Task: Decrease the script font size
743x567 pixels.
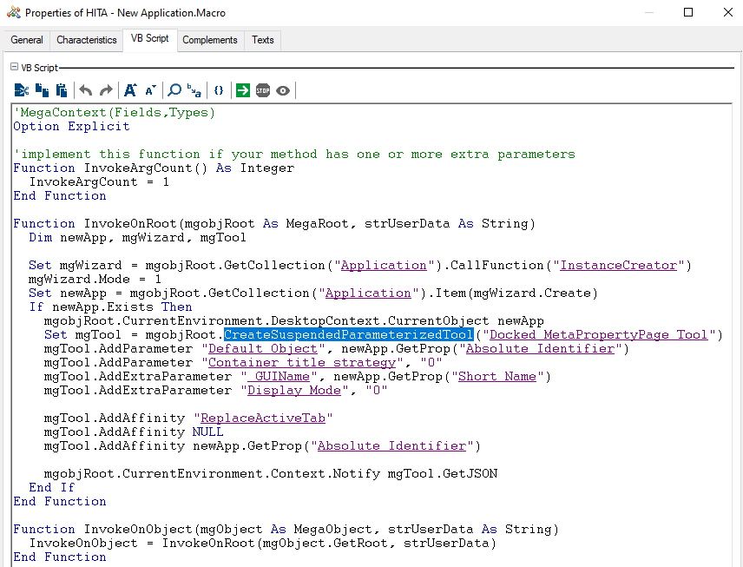Action: 151,90
